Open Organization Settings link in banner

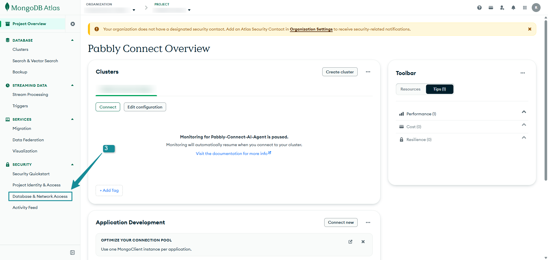click(311, 29)
